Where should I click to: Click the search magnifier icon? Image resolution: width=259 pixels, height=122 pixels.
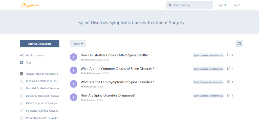pos(170,5)
